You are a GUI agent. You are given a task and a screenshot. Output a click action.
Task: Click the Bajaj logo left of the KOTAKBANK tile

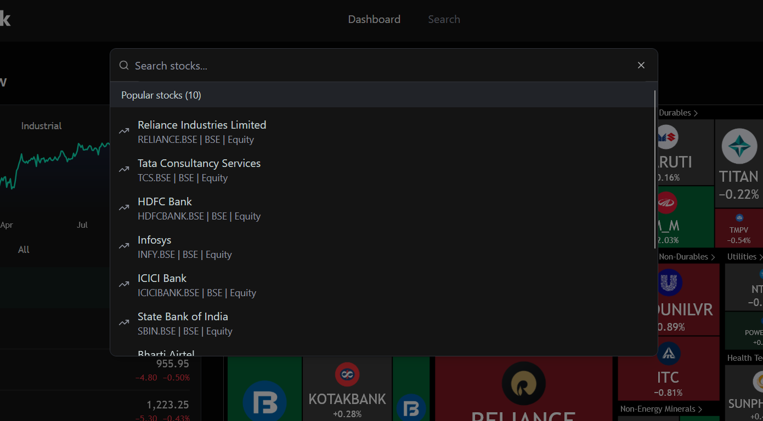(x=264, y=402)
